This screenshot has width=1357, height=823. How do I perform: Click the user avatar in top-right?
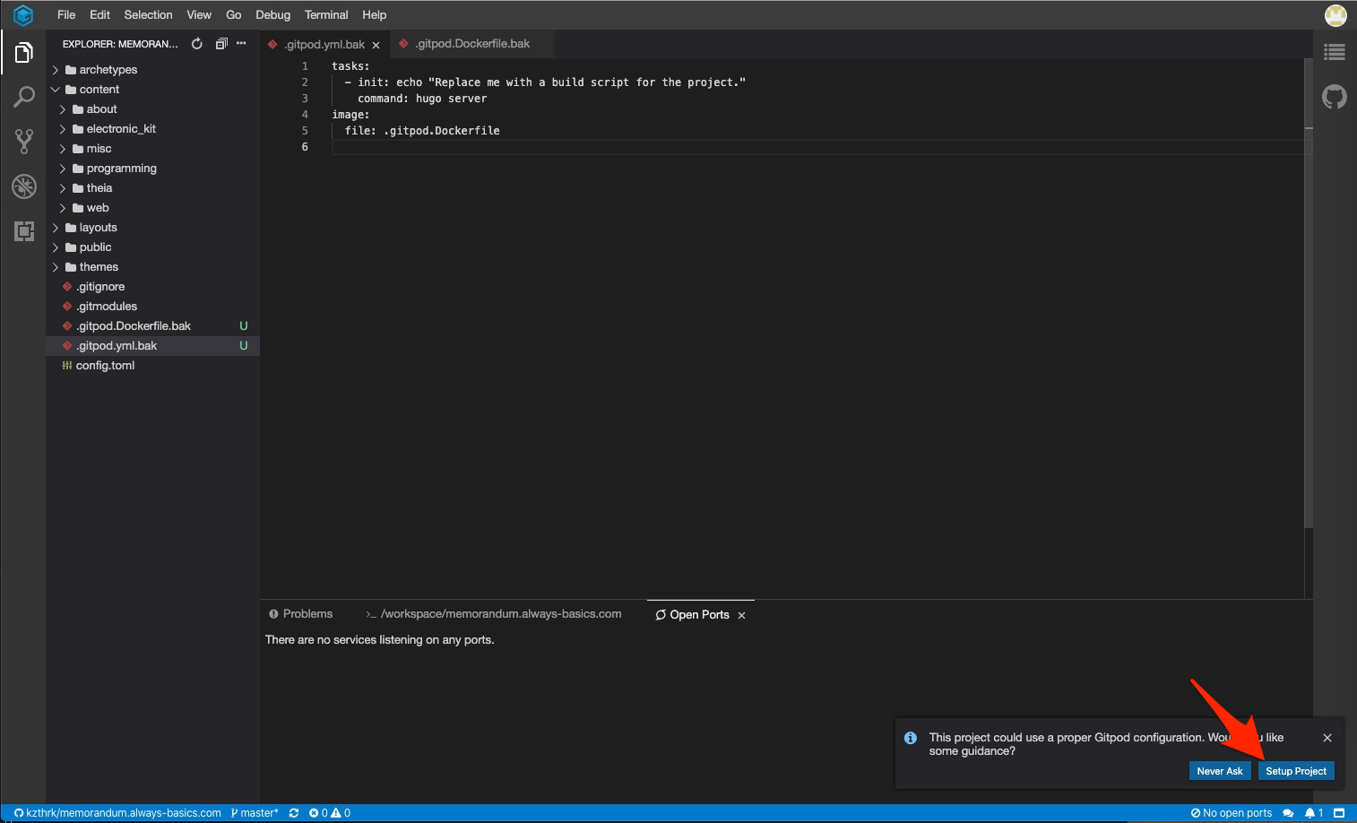click(1335, 15)
